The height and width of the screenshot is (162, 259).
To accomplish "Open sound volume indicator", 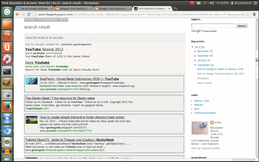I will (x=211, y=3).
